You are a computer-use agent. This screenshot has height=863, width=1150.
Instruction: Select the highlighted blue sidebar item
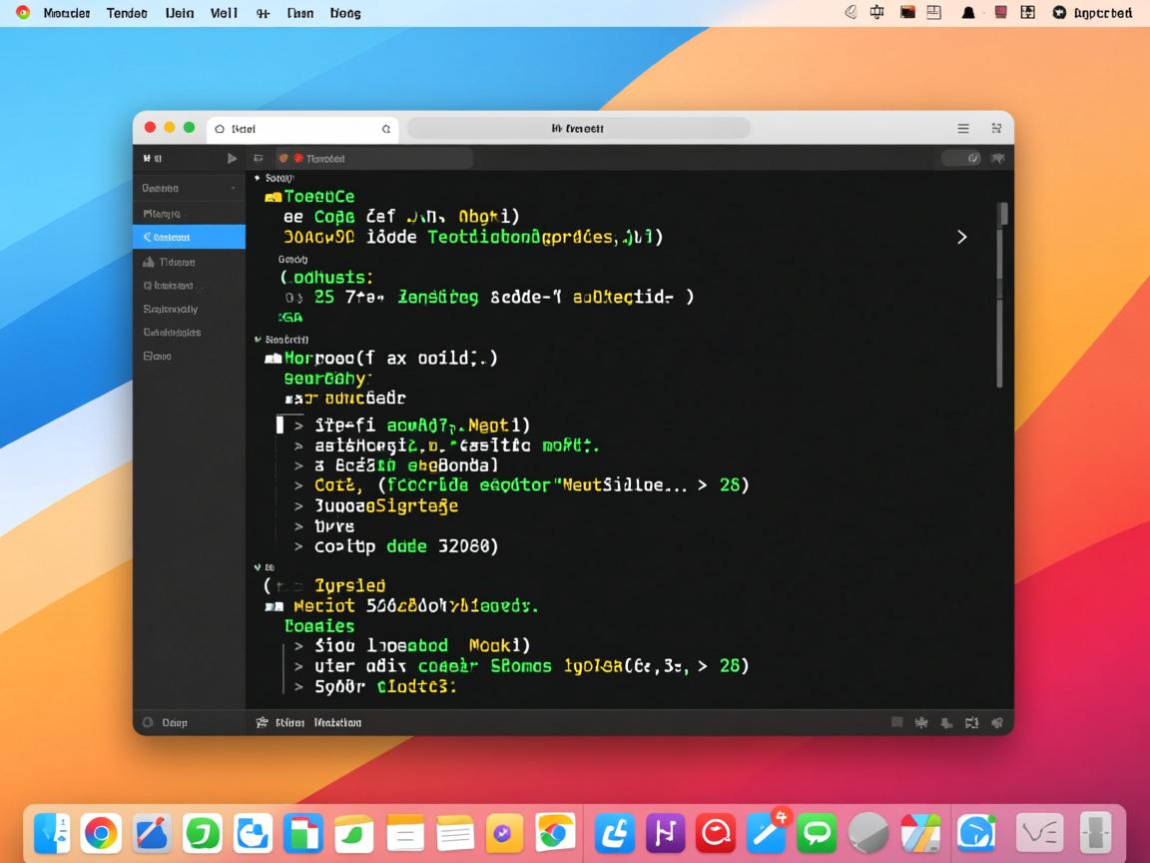(189, 237)
